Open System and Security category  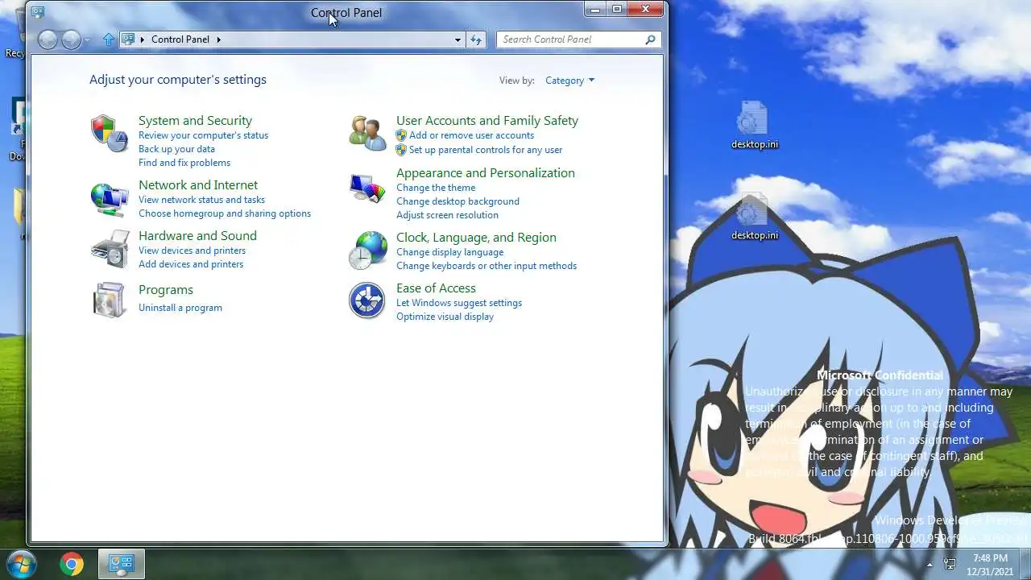[x=195, y=121]
